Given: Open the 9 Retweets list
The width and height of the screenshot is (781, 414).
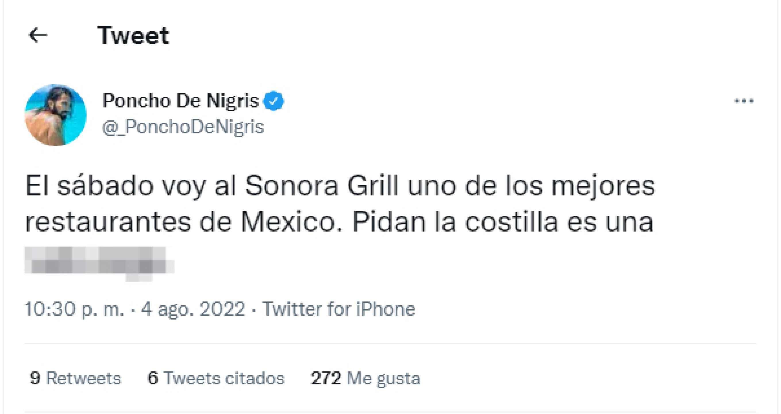Looking at the screenshot, I should [76, 378].
